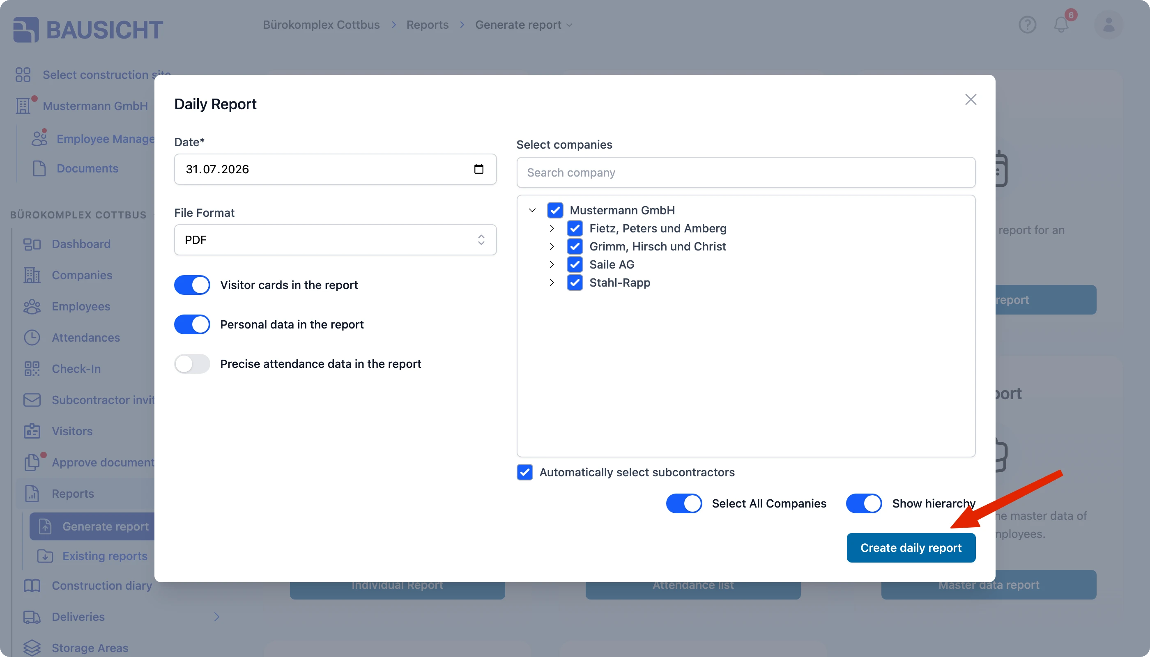Viewport: 1150px width, 657px height.
Task: Click Create daily report button
Action: click(x=911, y=548)
